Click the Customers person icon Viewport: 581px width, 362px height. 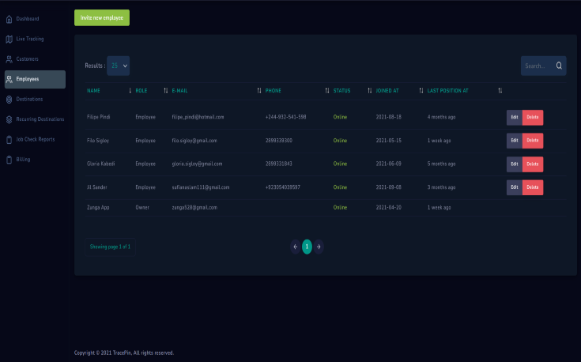pyautogui.click(x=9, y=59)
